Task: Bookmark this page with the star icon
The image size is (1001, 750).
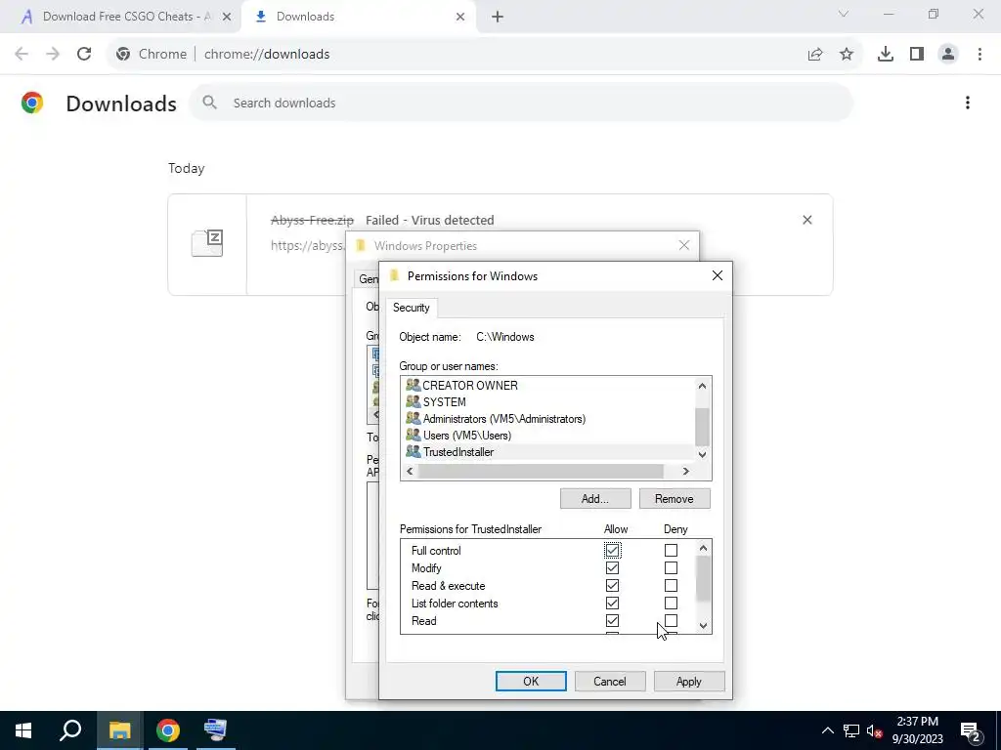Action: point(847,55)
